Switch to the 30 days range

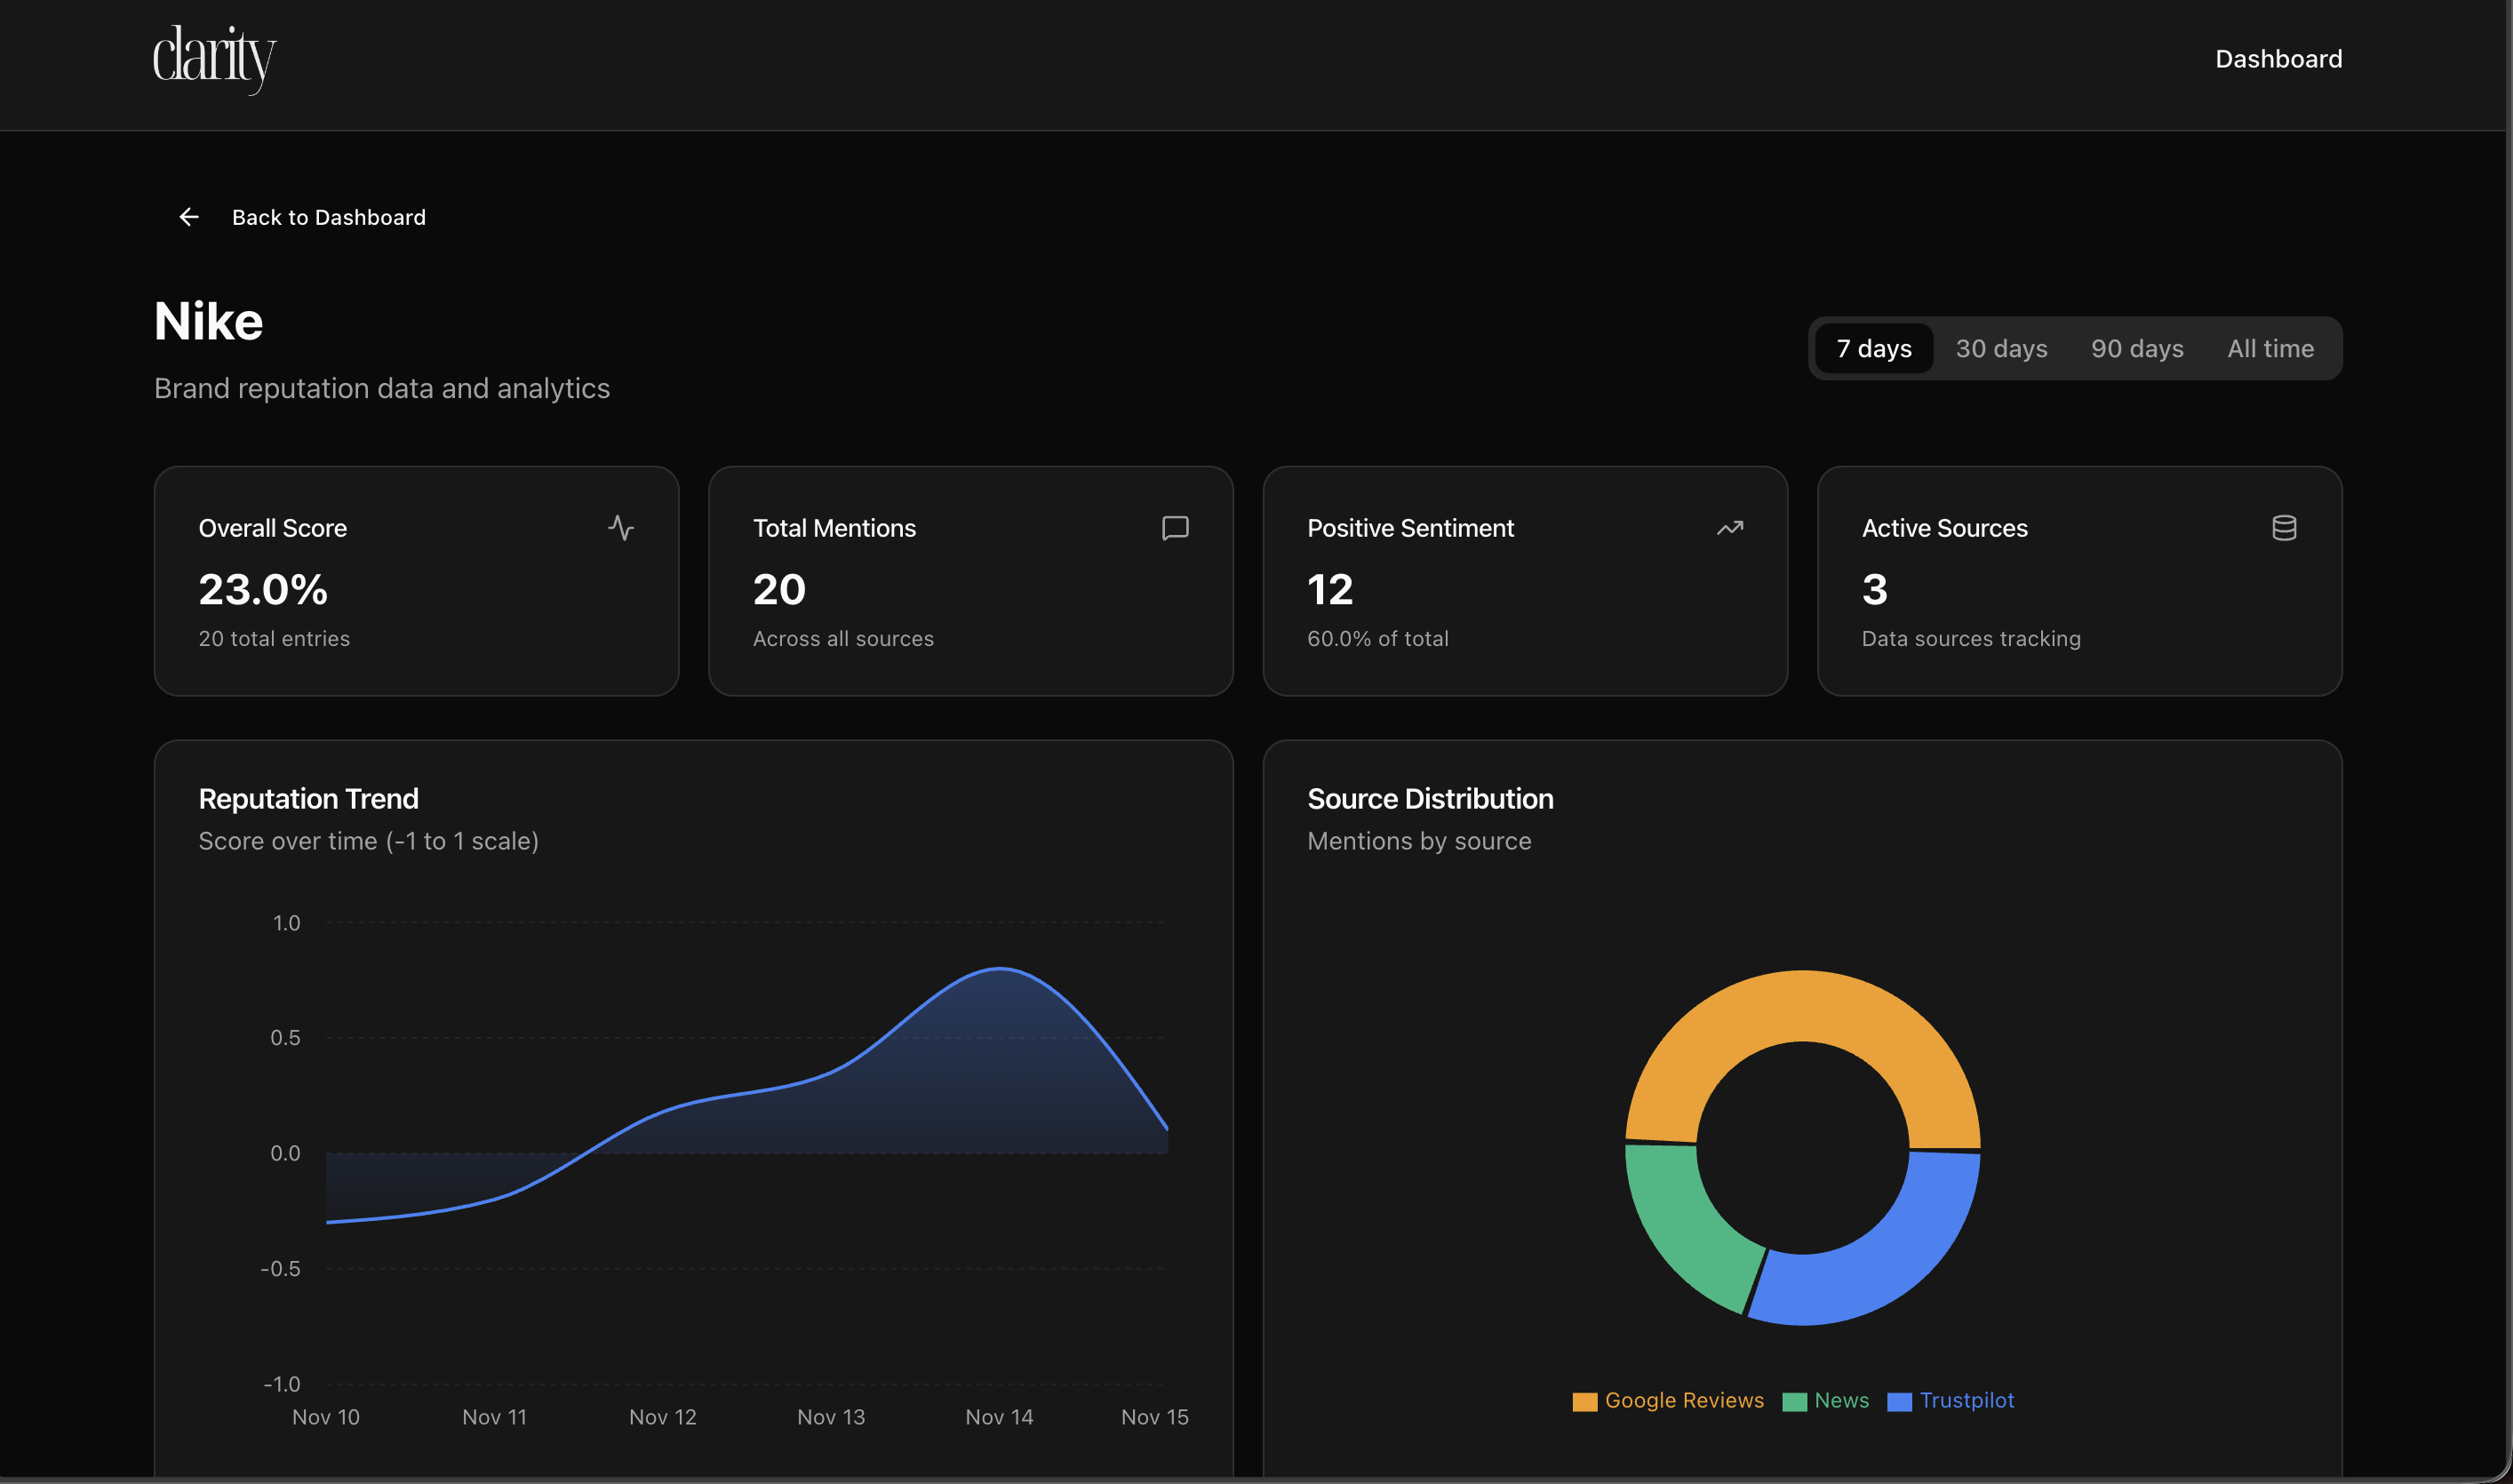tap(2001, 348)
